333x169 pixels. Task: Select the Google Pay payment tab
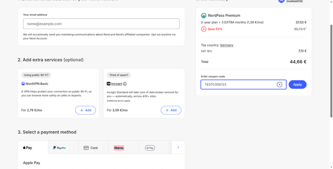coord(154,147)
